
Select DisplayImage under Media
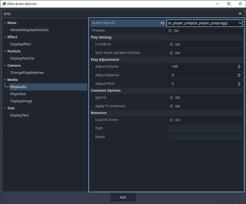(21, 101)
